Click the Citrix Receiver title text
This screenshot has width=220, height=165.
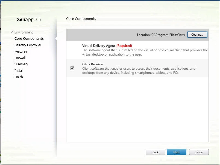click(x=93, y=64)
